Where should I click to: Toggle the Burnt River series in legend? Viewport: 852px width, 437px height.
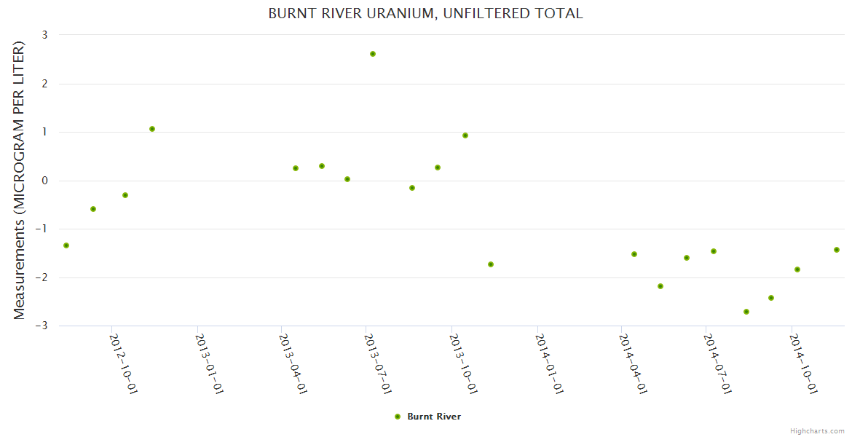(x=433, y=417)
